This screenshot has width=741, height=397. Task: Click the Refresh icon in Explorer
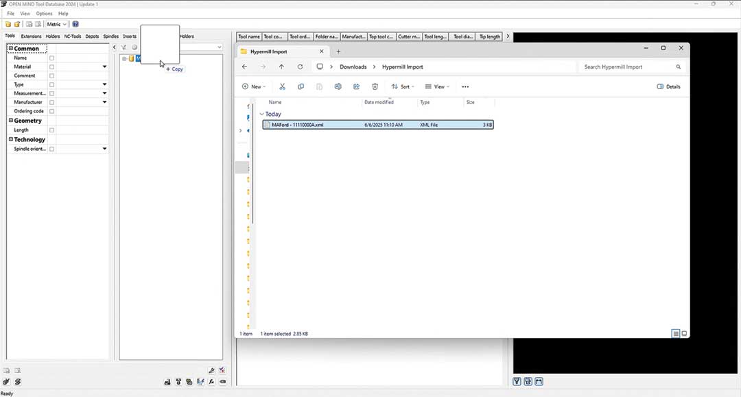pos(300,67)
